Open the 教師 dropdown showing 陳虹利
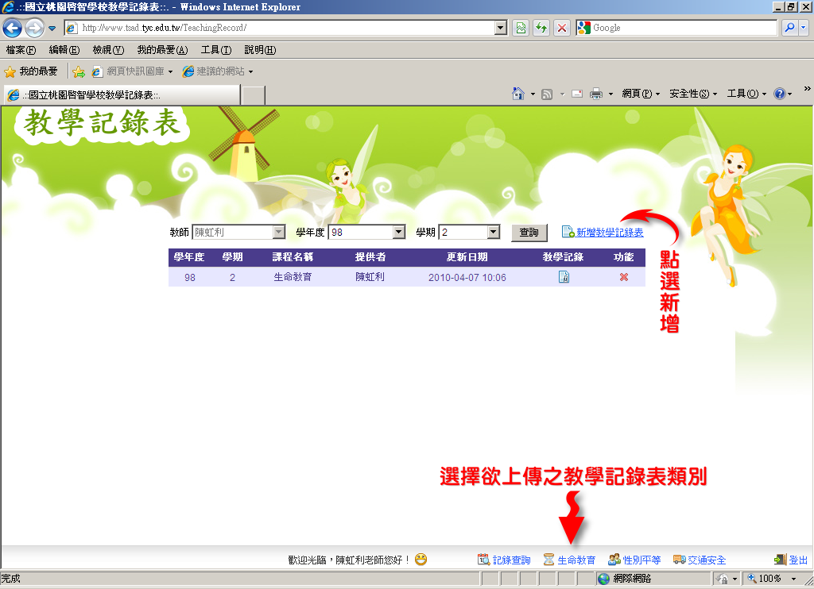Image resolution: width=814 pixels, height=589 pixels. tap(238, 233)
